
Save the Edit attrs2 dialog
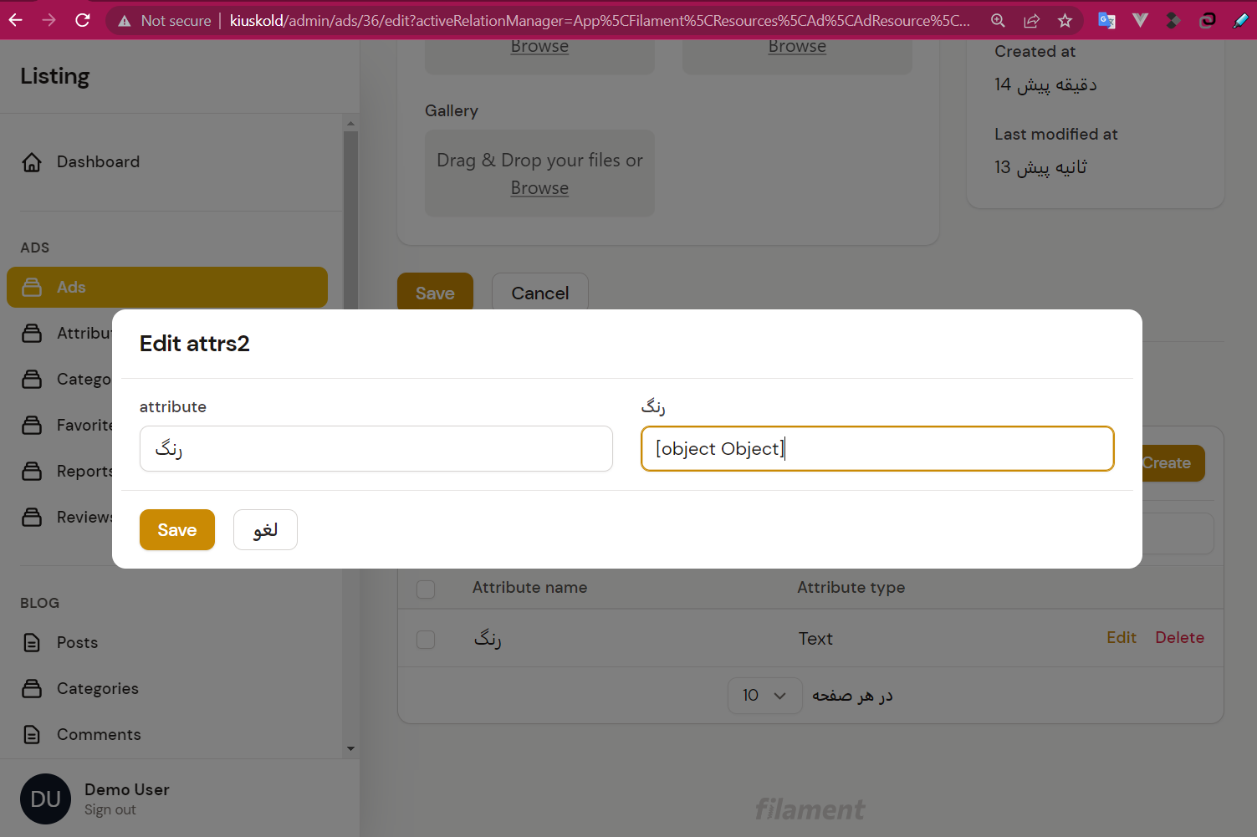click(x=176, y=529)
